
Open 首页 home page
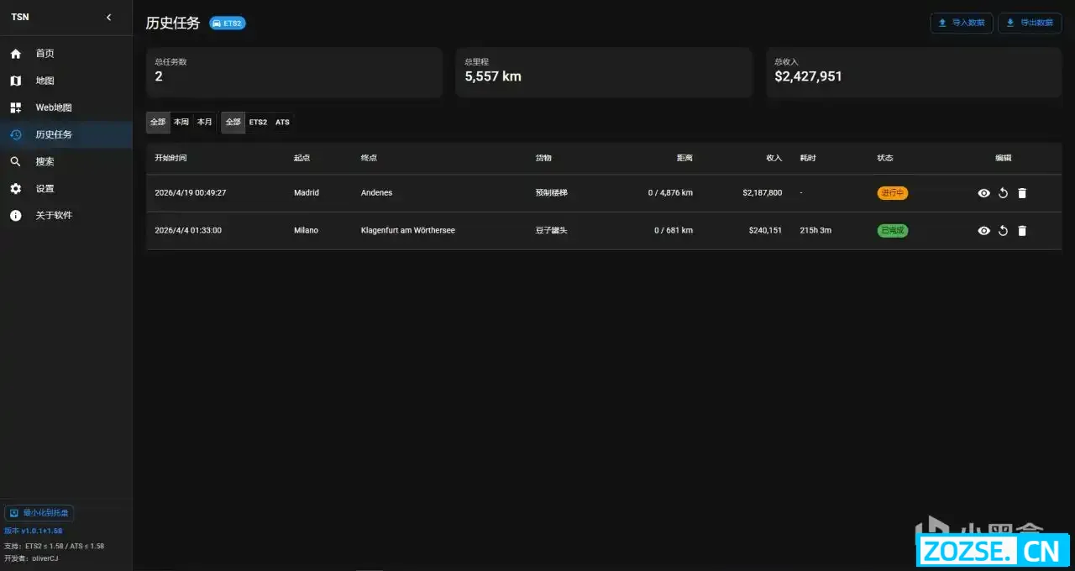[x=66, y=54]
